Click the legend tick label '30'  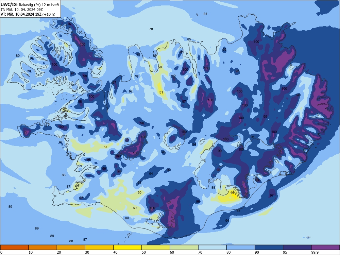[87, 252]
